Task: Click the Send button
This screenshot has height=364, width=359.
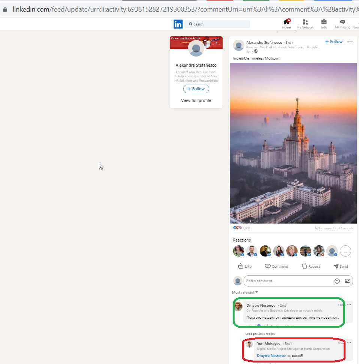Action: pyautogui.click(x=341, y=266)
